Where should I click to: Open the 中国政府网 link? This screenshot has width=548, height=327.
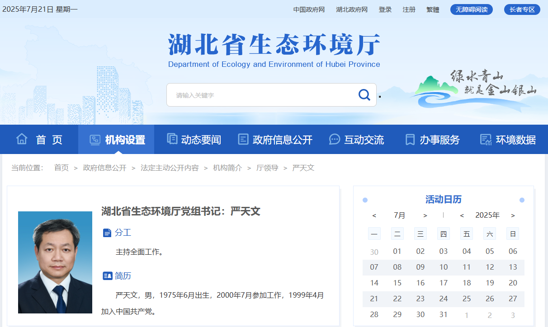pos(309,9)
